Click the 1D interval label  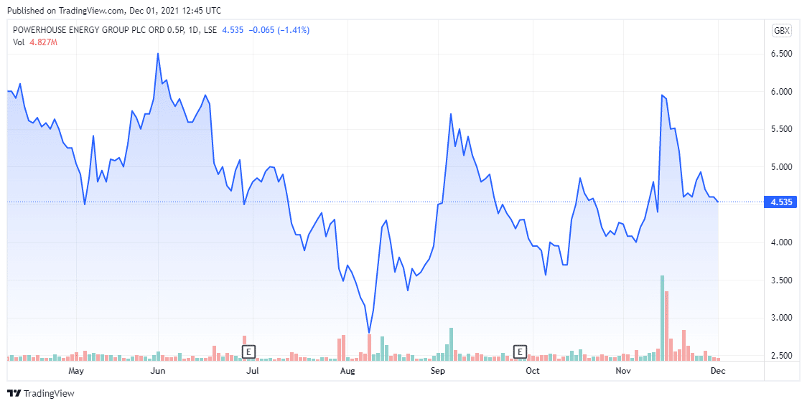pyautogui.click(x=192, y=30)
